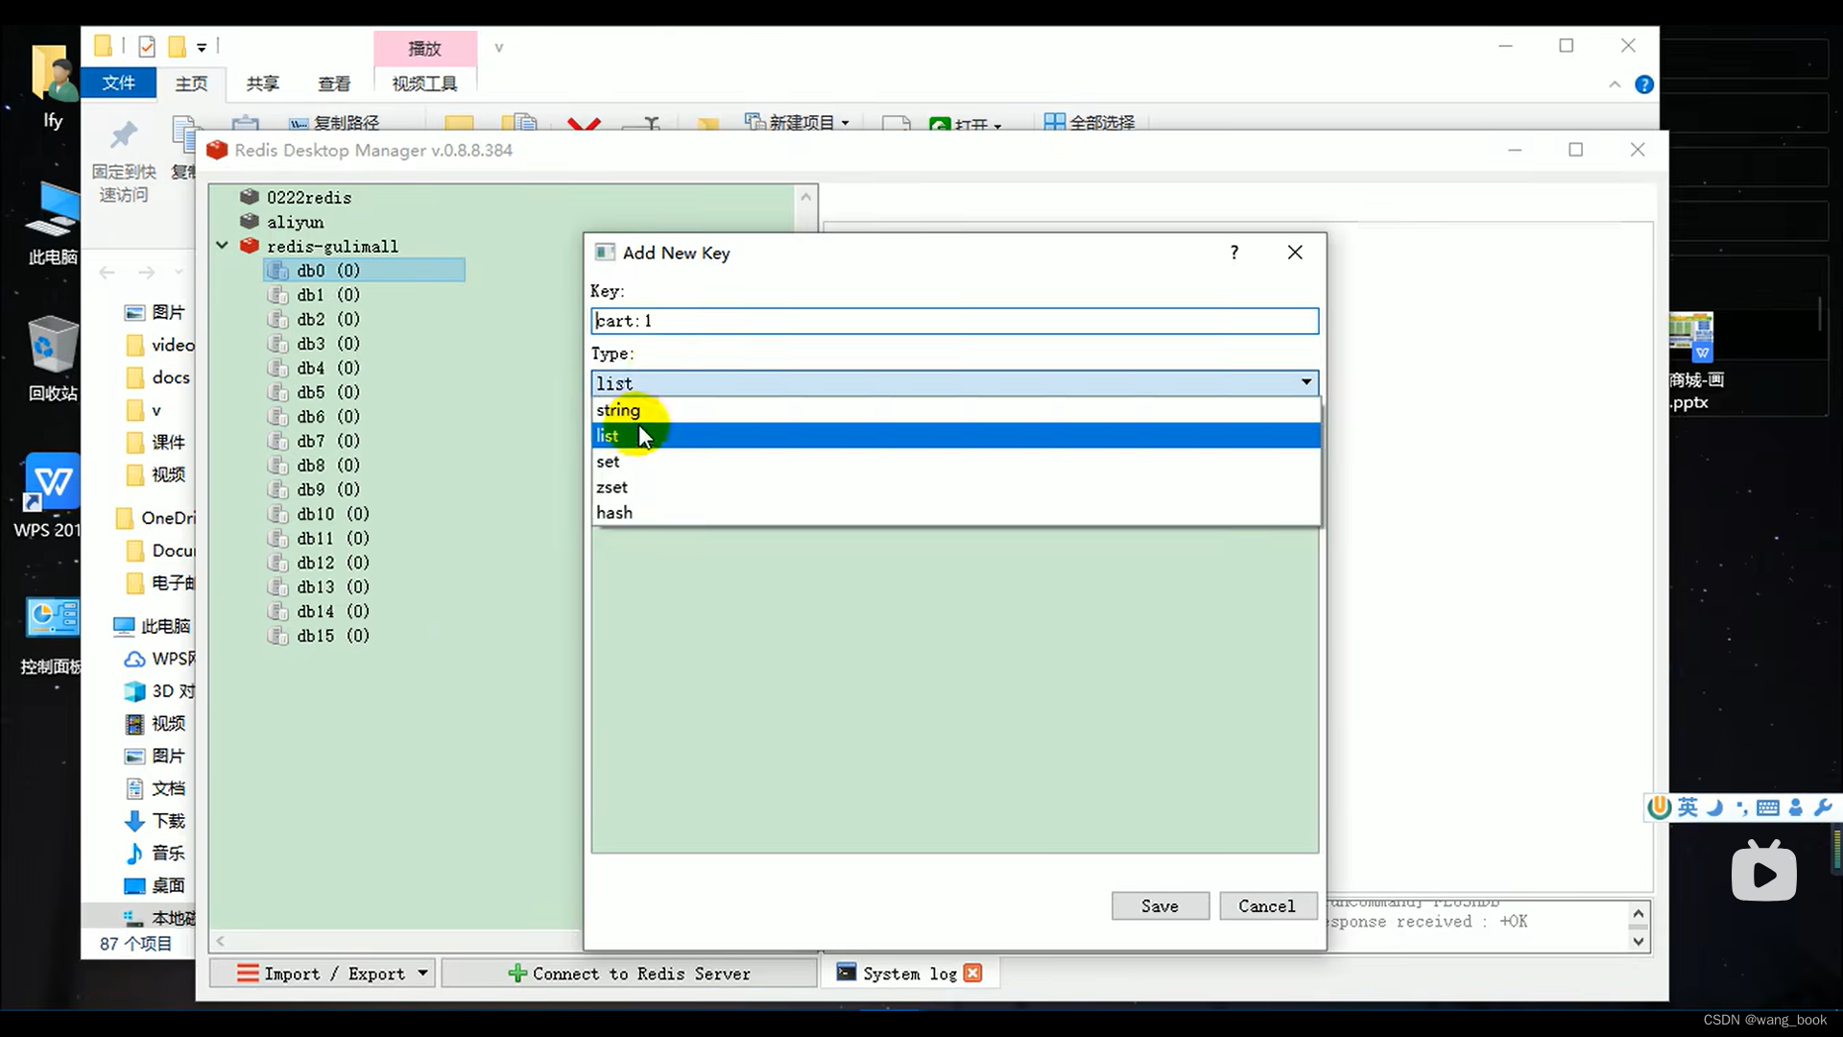
Task: Close the System log tab
Action: click(972, 974)
